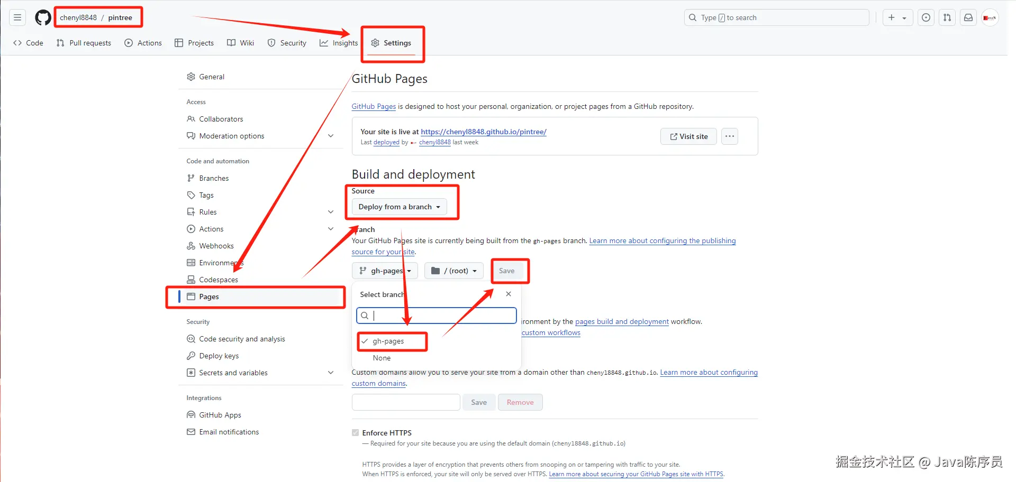1016x482 pixels.
Task: Click the custom domain input field
Action: 406,402
